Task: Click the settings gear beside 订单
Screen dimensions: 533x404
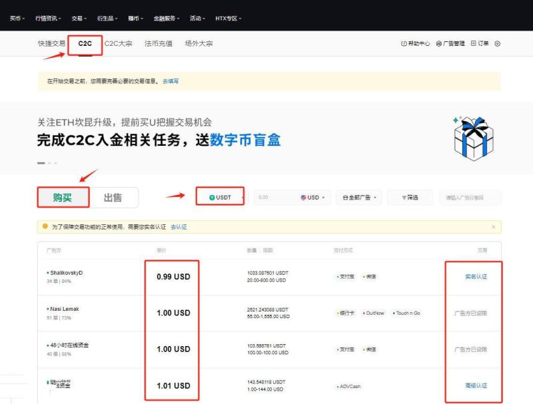Action: click(497, 44)
